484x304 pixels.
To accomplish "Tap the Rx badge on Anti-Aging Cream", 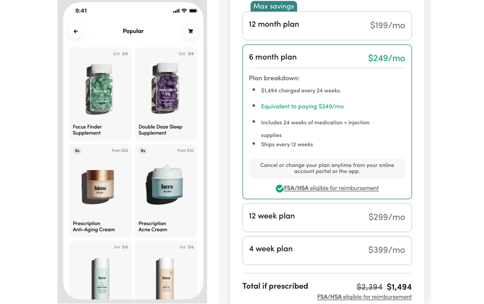I will [77, 151].
